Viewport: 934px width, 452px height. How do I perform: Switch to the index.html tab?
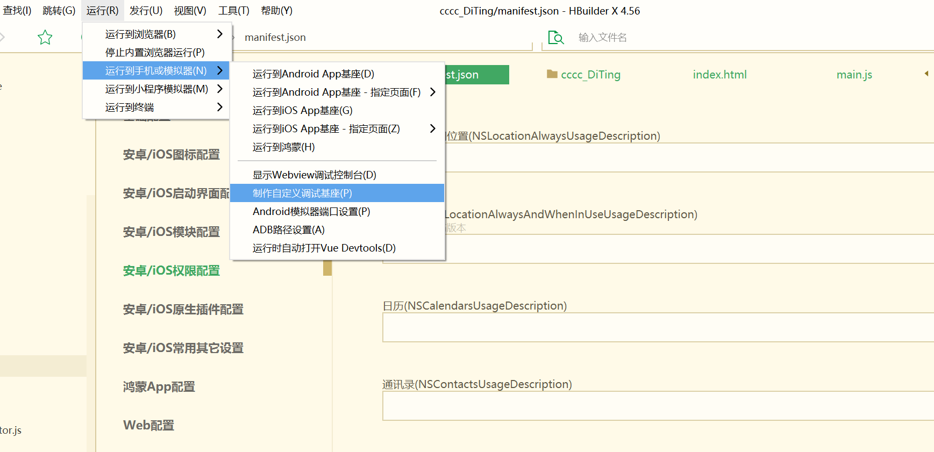tap(719, 74)
